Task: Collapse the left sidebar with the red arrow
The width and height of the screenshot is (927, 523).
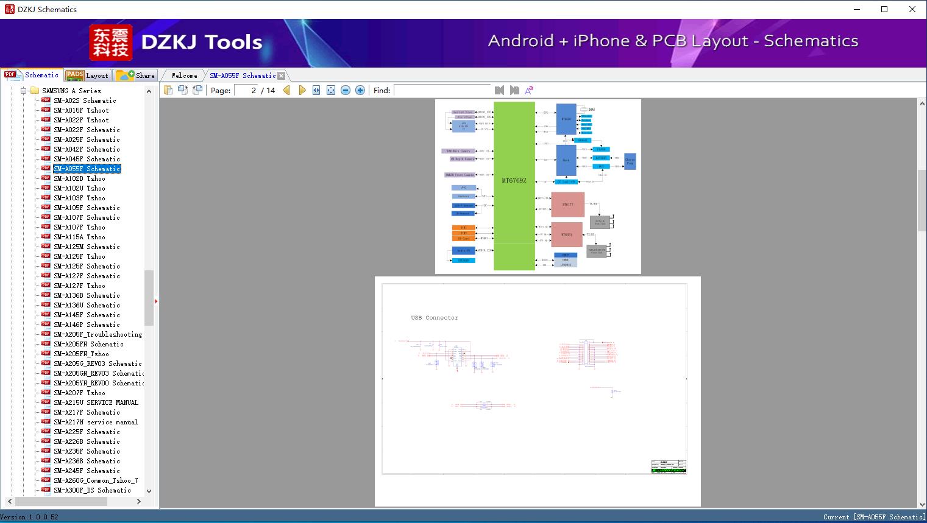Action: click(x=156, y=301)
